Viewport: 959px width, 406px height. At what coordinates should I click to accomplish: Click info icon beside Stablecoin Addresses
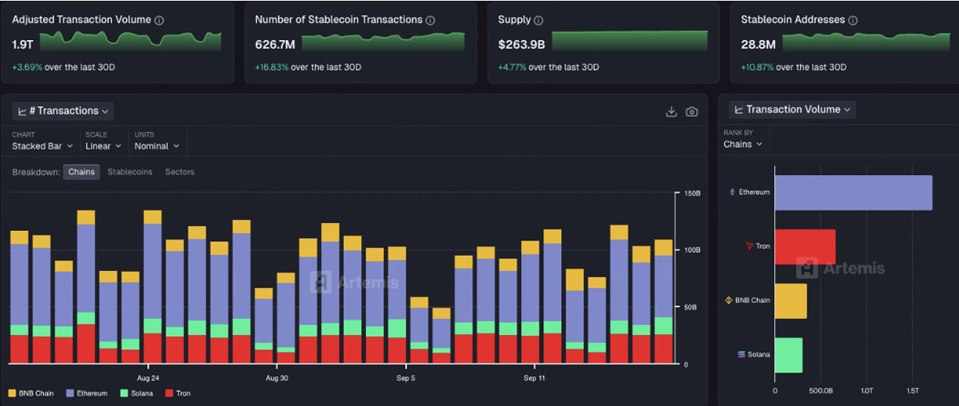(854, 20)
